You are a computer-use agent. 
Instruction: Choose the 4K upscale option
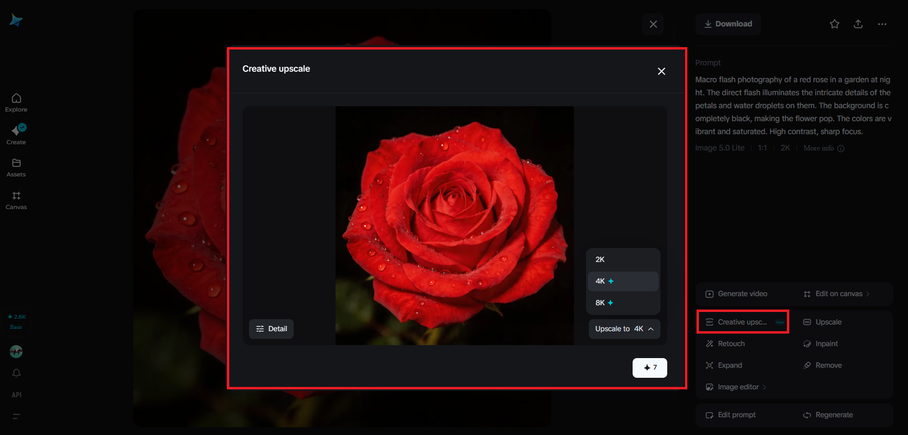coord(623,281)
